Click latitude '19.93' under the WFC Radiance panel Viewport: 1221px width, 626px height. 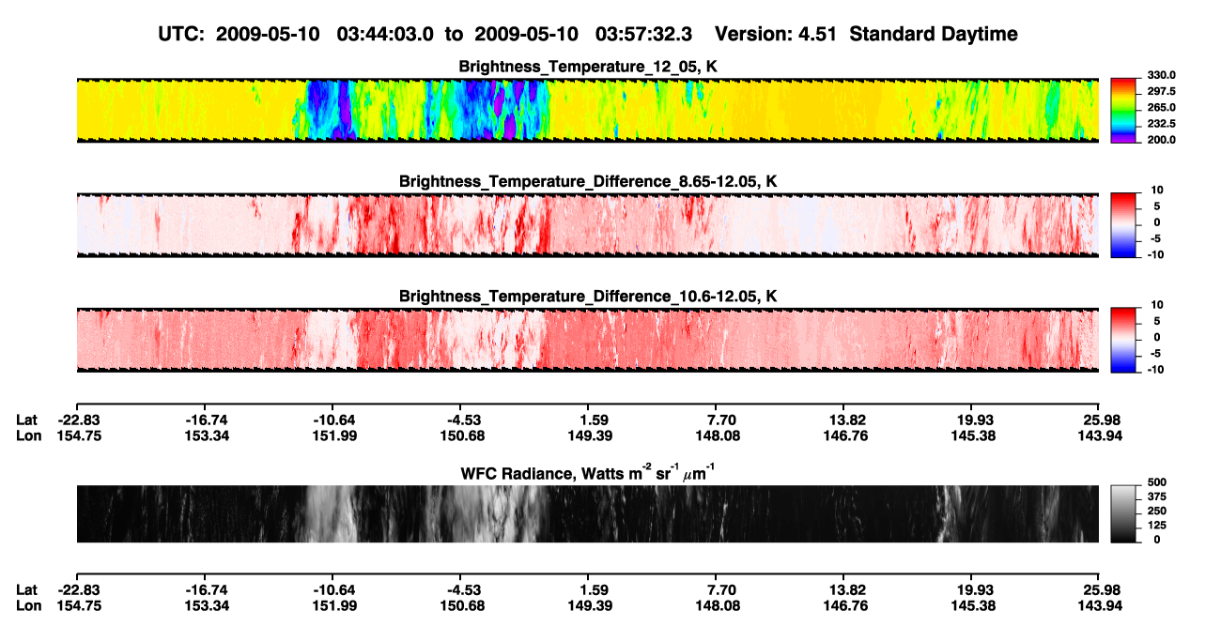972,589
